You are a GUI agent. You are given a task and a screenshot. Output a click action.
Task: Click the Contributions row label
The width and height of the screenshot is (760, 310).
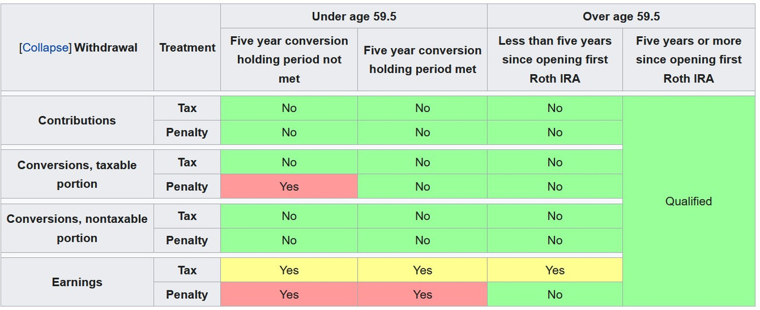[77, 120]
